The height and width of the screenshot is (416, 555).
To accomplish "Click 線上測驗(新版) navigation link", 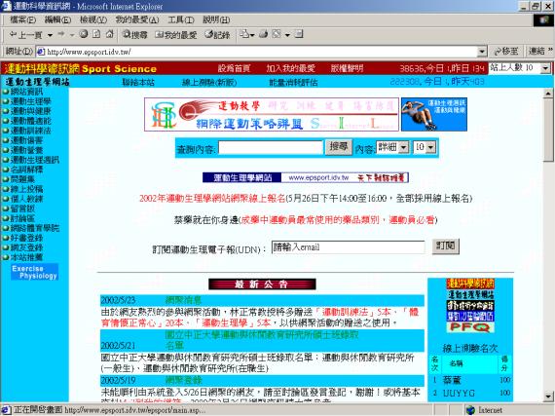I will click(209, 83).
